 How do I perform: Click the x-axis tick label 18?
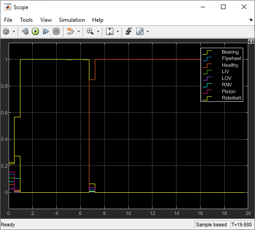(224, 213)
